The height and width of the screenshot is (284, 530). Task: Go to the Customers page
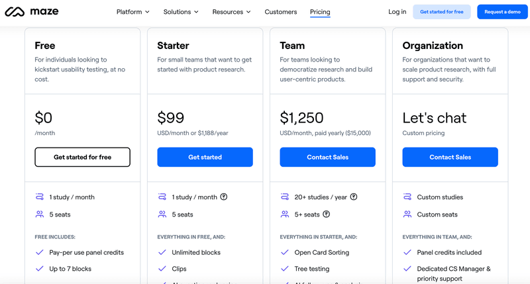(281, 12)
